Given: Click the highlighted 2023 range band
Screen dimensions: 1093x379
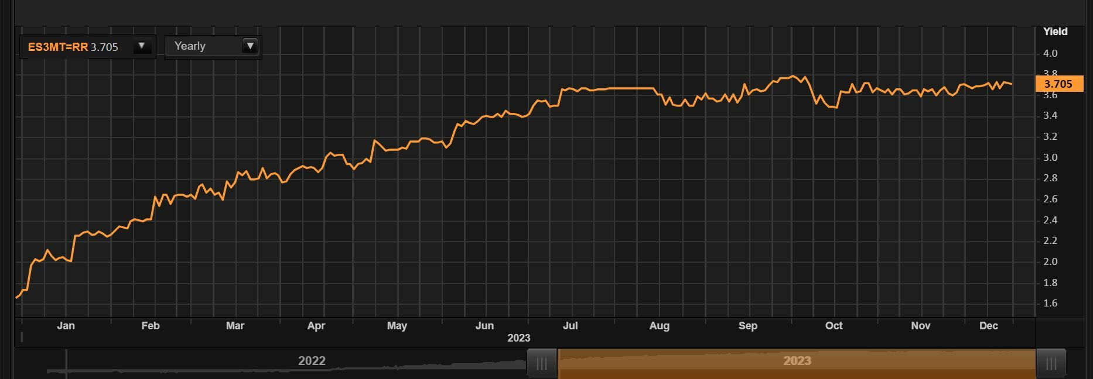Looking at the screenshot, I should pos(797,363).
